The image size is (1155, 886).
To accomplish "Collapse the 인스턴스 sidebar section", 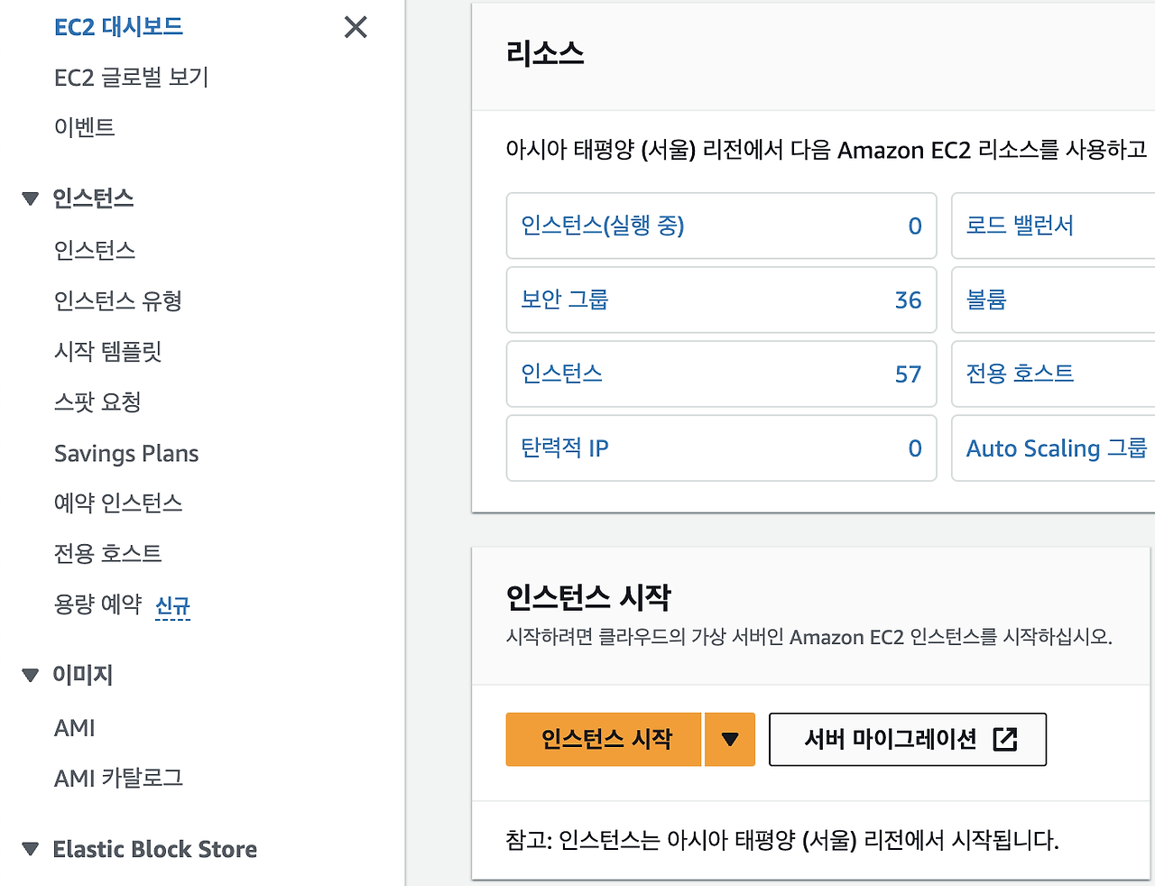I will [31, 198].
